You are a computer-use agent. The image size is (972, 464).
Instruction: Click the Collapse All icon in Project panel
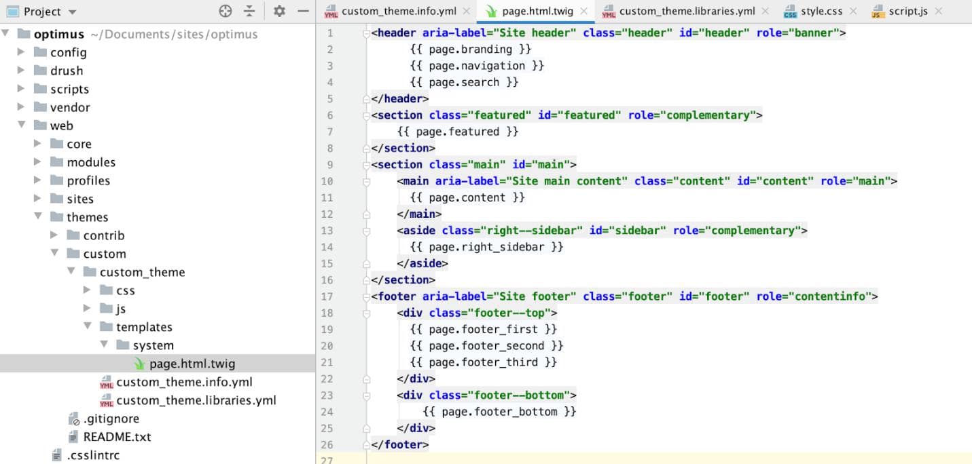point(249,12)
